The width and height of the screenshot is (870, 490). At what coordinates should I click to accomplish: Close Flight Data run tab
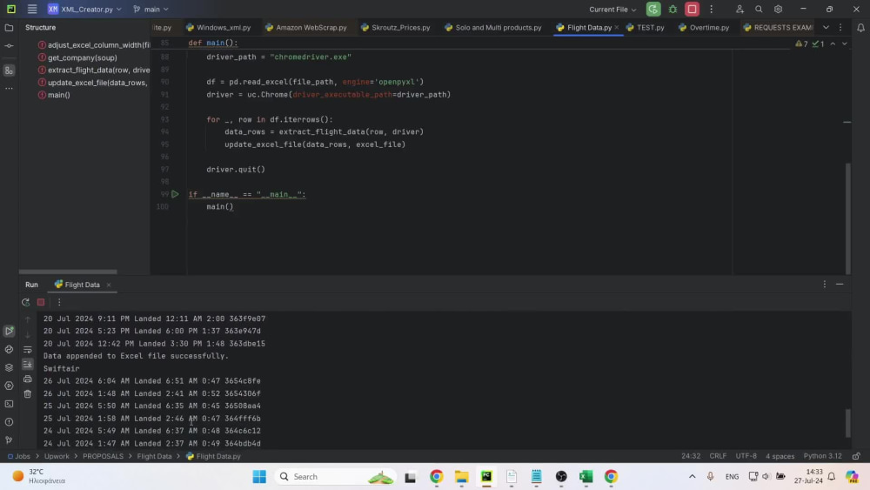click(x=109, y=285)
